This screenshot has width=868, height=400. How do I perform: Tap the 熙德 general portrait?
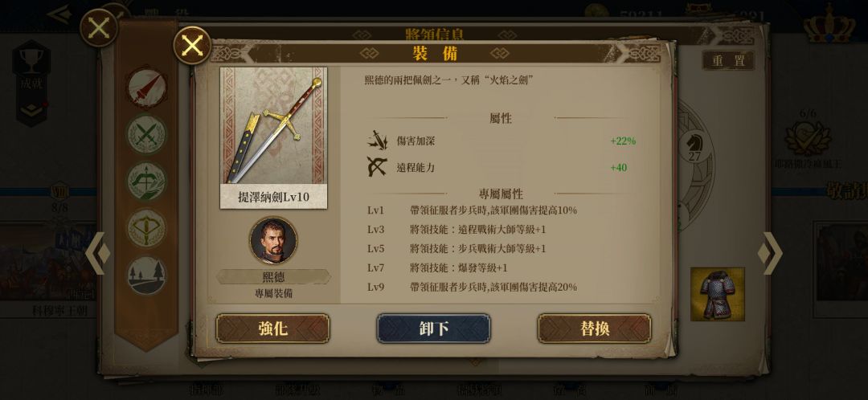273,240
